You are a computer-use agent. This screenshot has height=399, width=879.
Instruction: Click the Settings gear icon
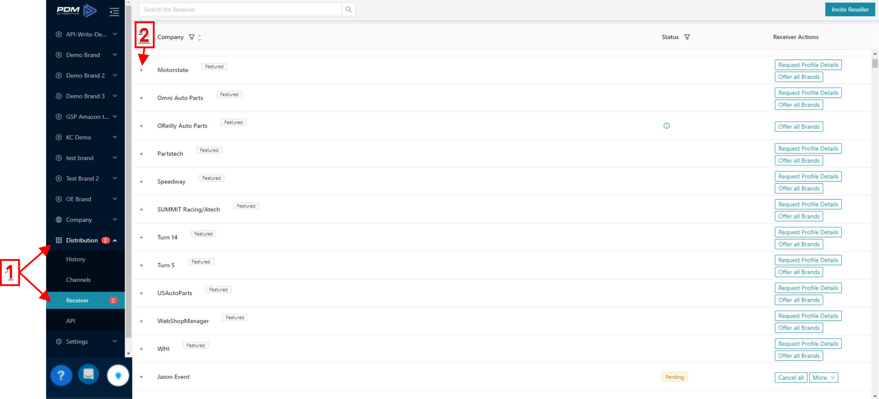pyautogui.click(x=59, y=342)
